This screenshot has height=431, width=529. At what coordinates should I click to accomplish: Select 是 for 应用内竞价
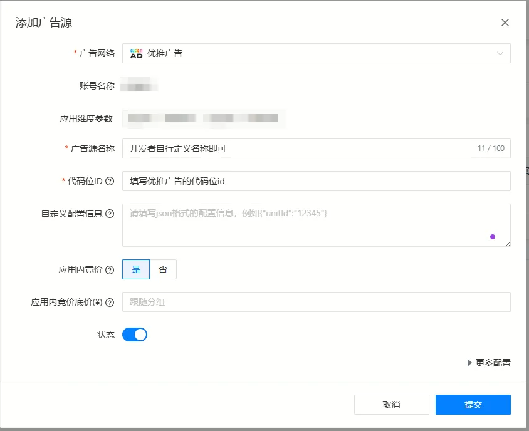tap(136, 269)
